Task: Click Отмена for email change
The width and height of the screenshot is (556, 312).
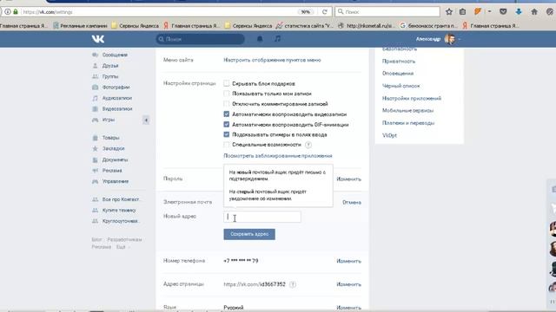Action: pos(352,202)
